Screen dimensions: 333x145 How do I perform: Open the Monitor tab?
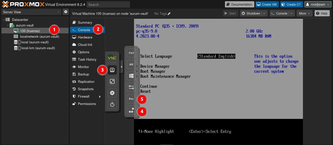[x=87, y=67]
